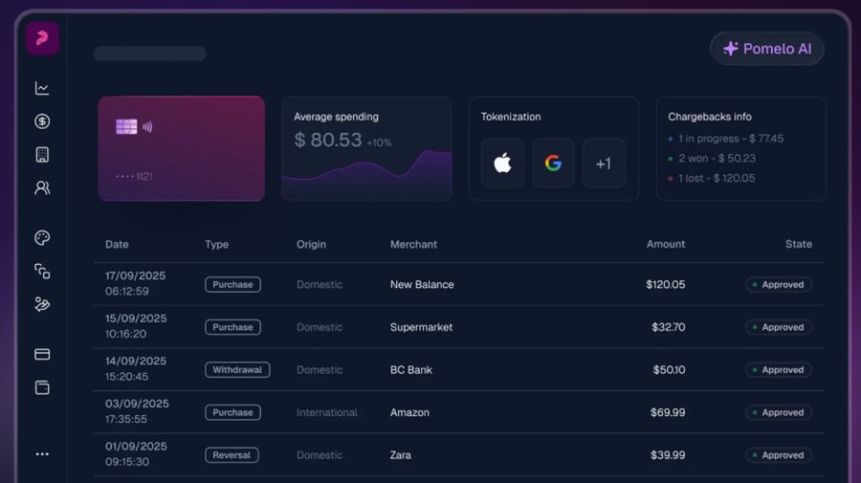Click the Apple tokenization icon
The width and height of the screenshot is (861, 483).
click(x=502, y=163)
